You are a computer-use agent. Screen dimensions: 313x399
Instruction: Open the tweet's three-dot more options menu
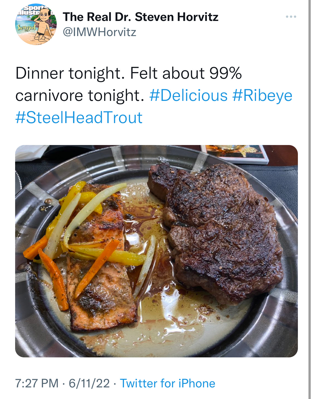(291, 17)
